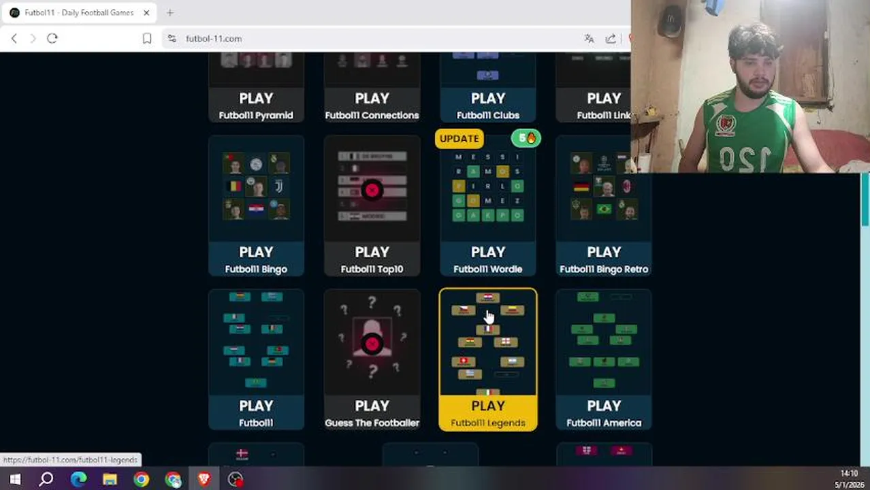Open Futbol11 Bingo Retro game card
The height and width of the screenshot is (490, 870).
(x=604, y=206)
